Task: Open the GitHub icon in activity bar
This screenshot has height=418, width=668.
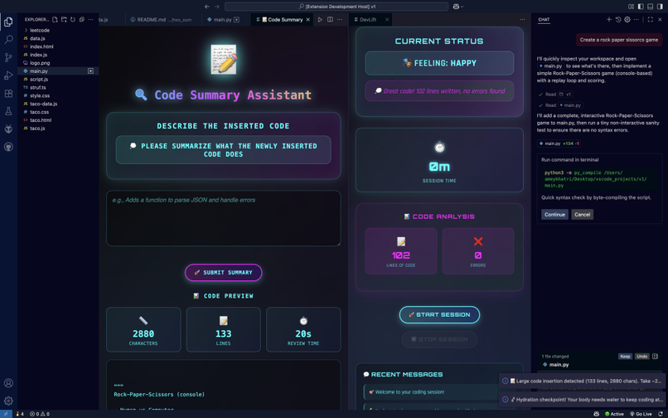Action: point(8,147)
